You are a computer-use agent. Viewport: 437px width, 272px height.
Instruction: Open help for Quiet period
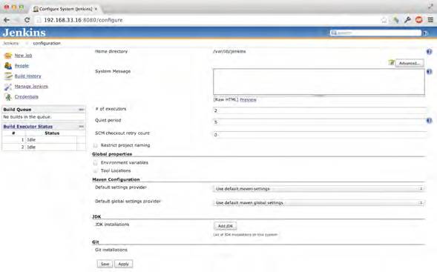429,120
